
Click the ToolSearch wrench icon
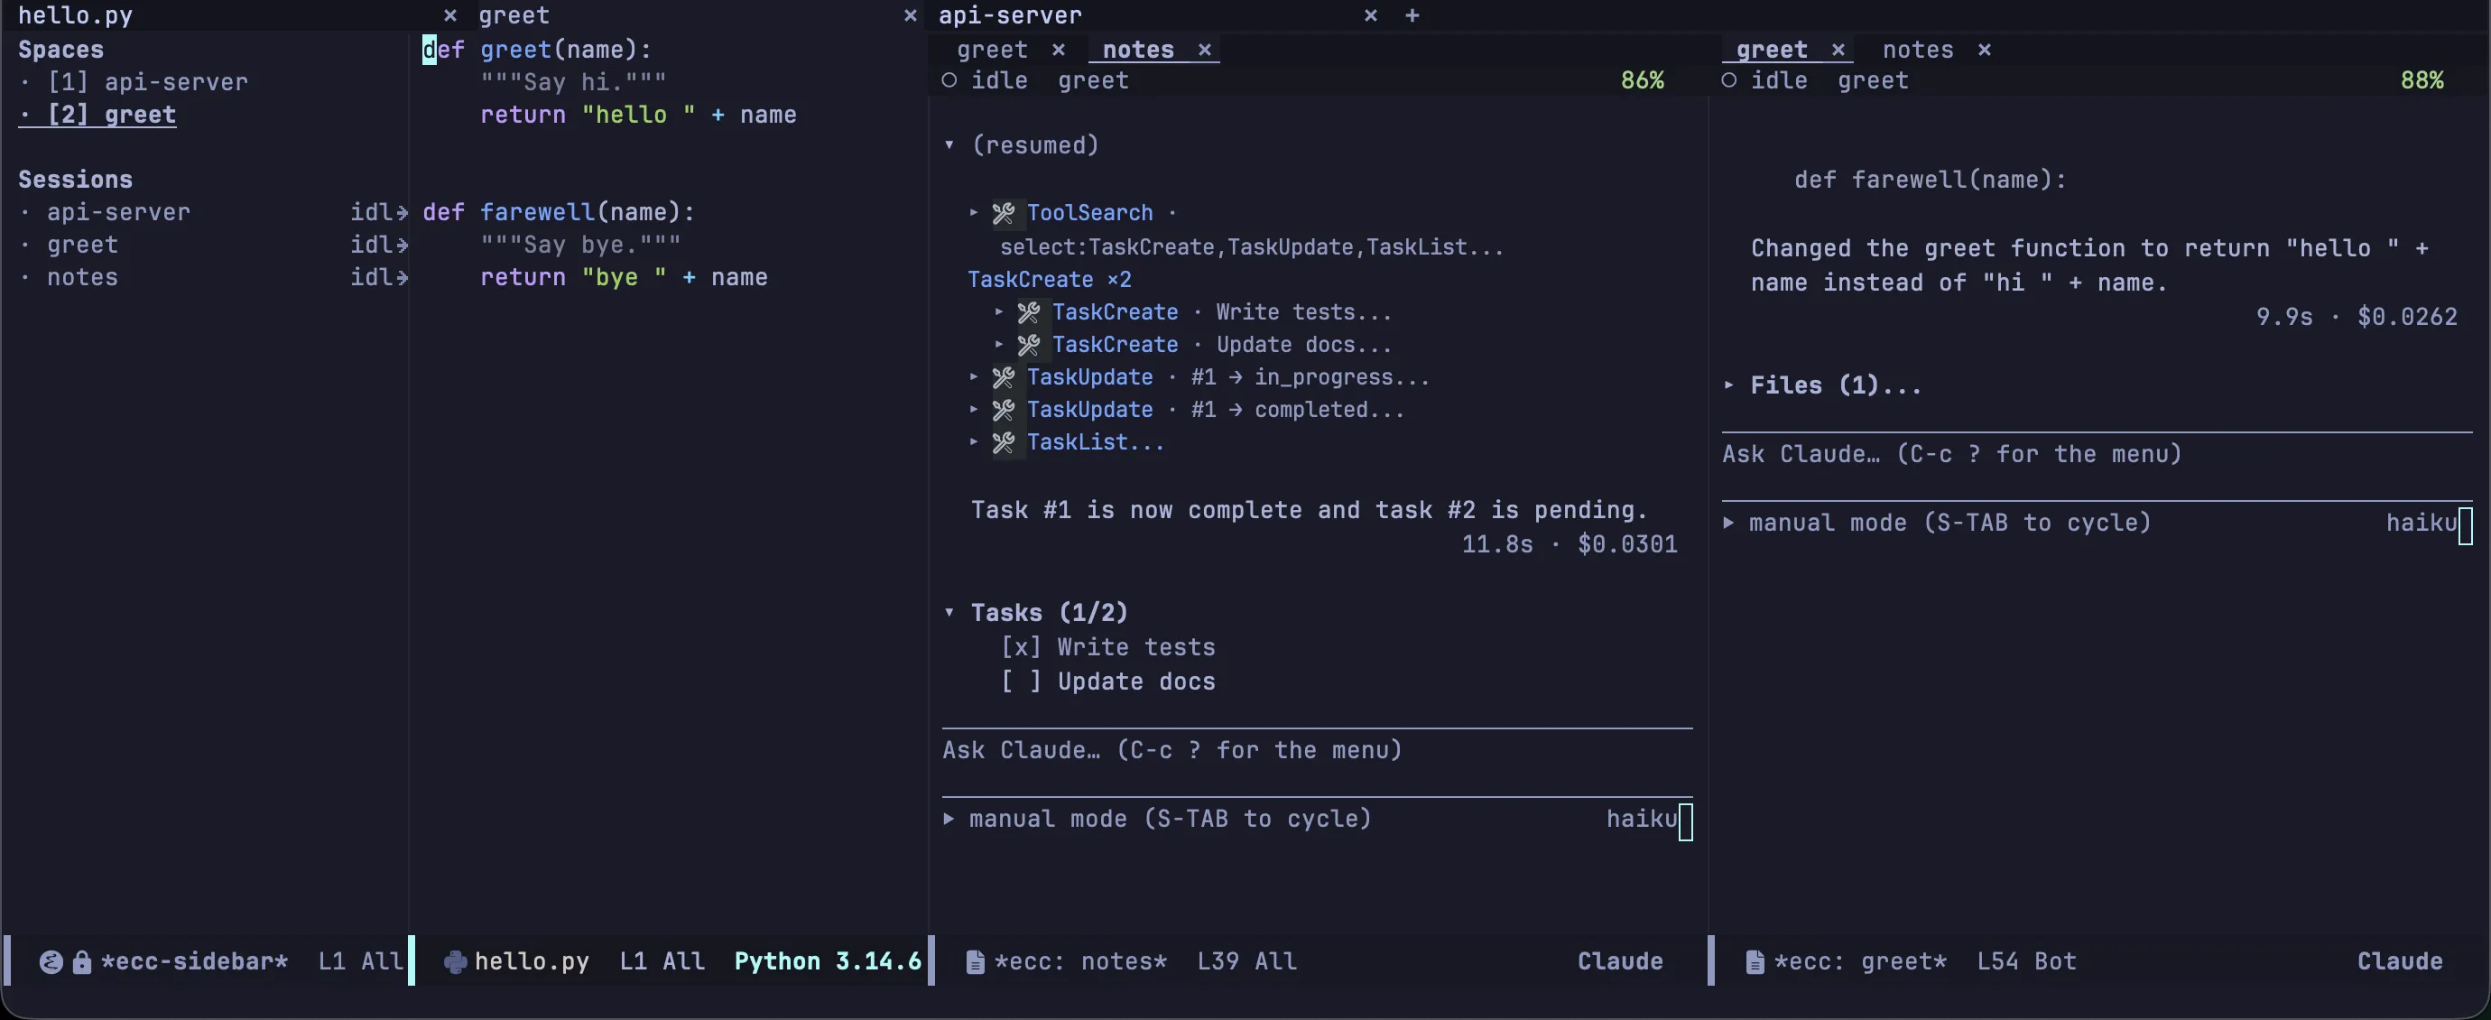(1004, 213)
